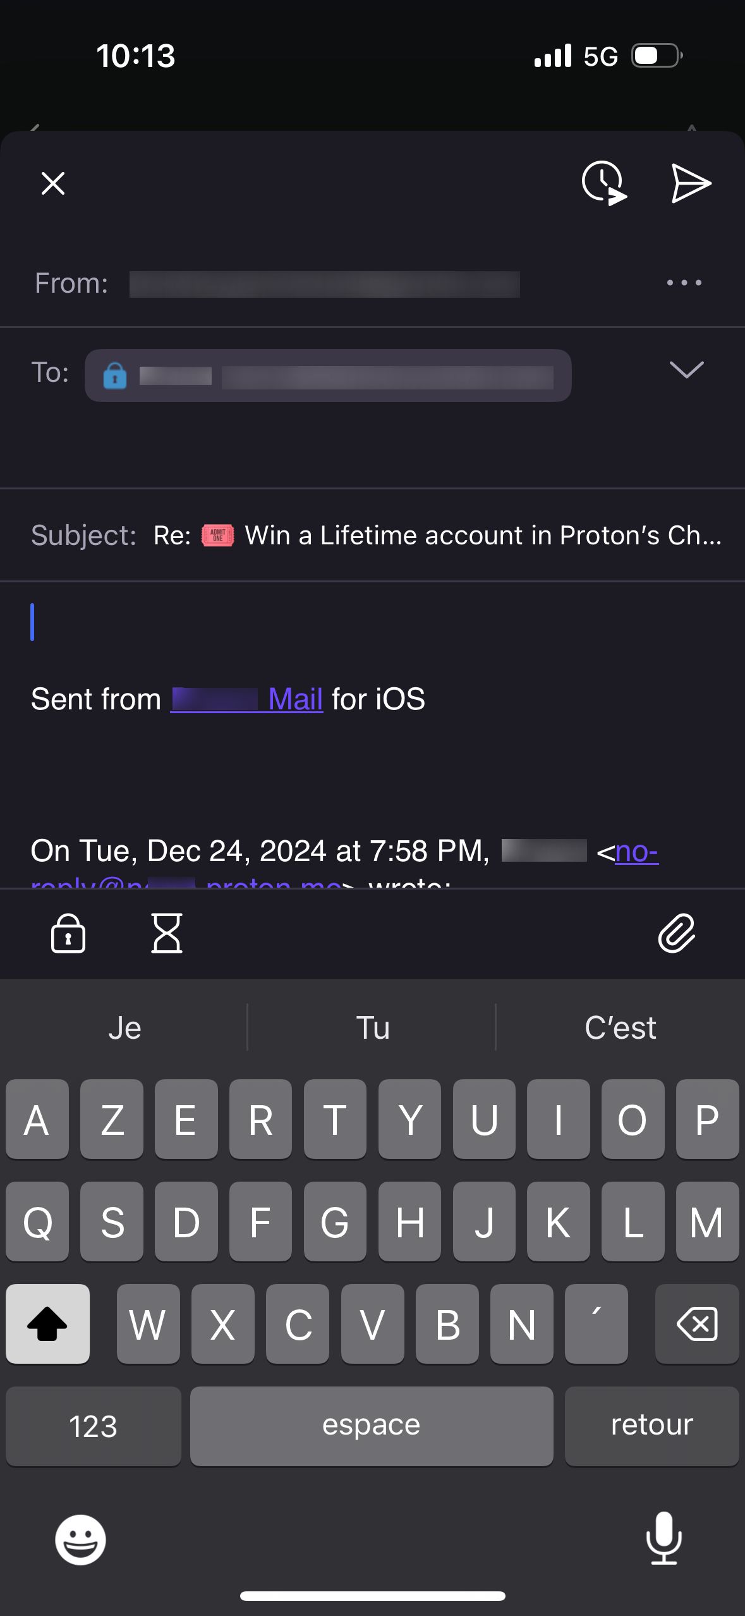The width and height of the screenshot is (745, 1616).
Task: Open the emoji keyboard smiley icon
Action: coord(80,1539)
